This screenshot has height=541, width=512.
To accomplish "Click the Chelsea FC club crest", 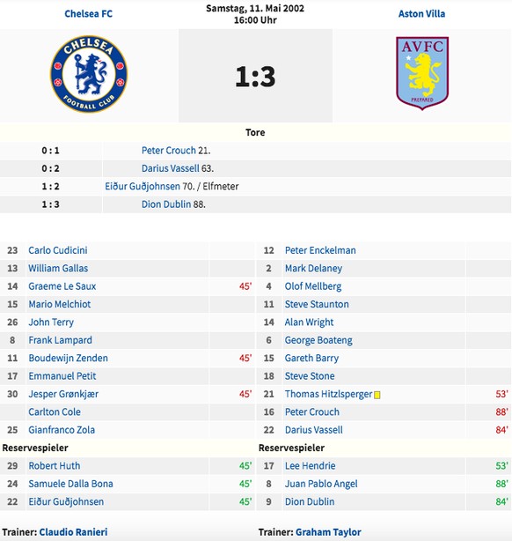I will click(x=89, y=74).
